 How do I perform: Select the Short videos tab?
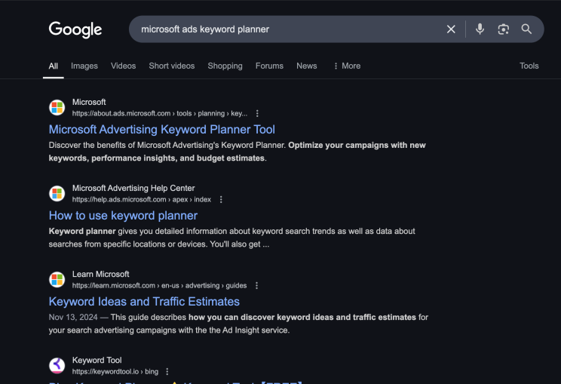point(171,66)
